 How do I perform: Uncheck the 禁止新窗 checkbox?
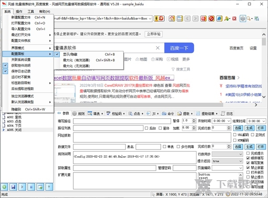pyautogui.click(x=248, y=168)
